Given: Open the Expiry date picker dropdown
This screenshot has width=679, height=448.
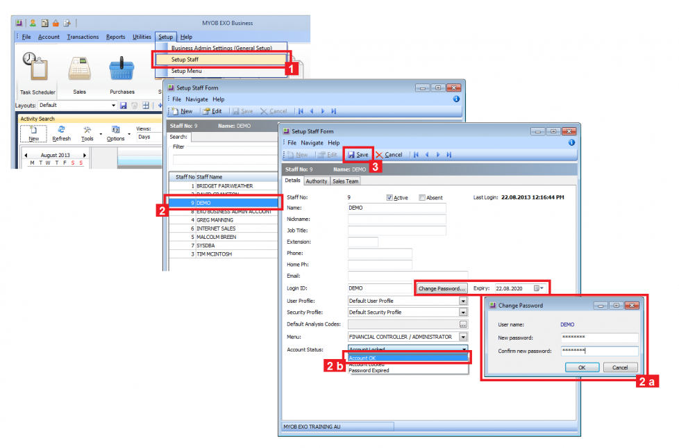Looking at the screenshot, I should (x=539, y=288).
